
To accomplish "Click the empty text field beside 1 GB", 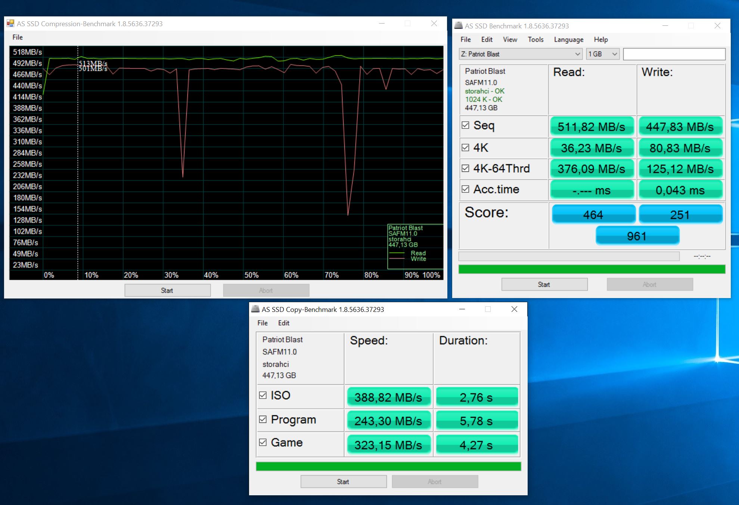I will click(x=674, y=54).
